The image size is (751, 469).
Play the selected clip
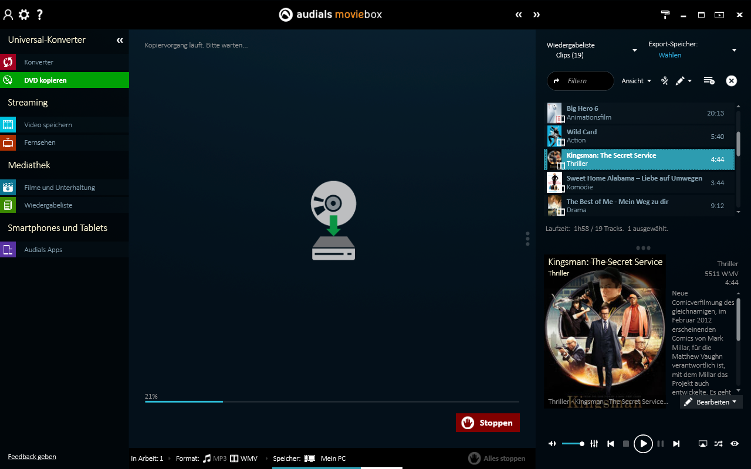click(643, 444)
